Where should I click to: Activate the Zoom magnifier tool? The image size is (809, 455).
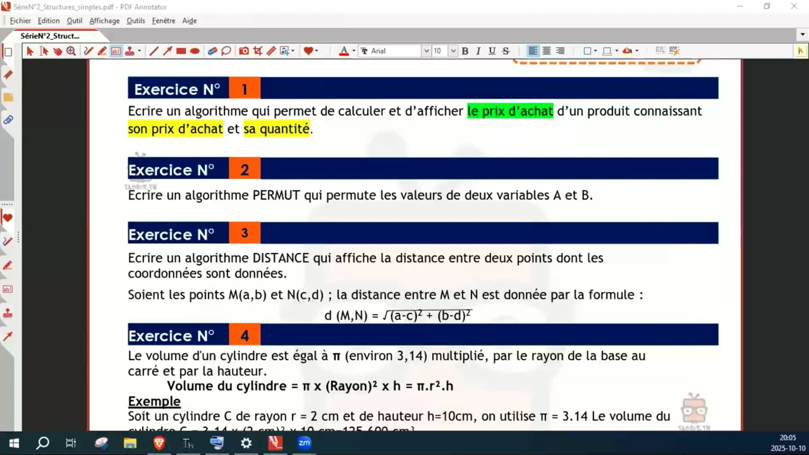coord(71,51)
